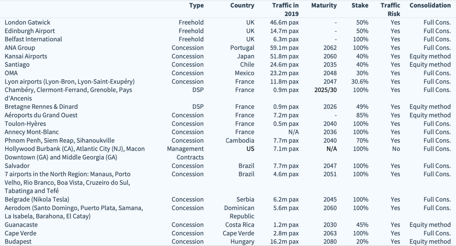Select the ANA Group row name
This screenshot has height=246, width=456.
(x=20, y=48)
